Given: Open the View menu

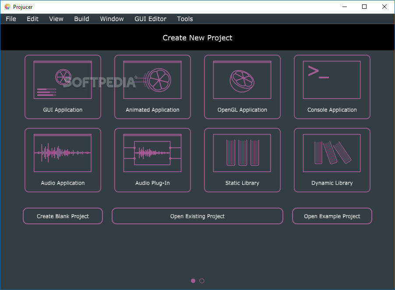Looking at the screenshot, I should point(56,19).
